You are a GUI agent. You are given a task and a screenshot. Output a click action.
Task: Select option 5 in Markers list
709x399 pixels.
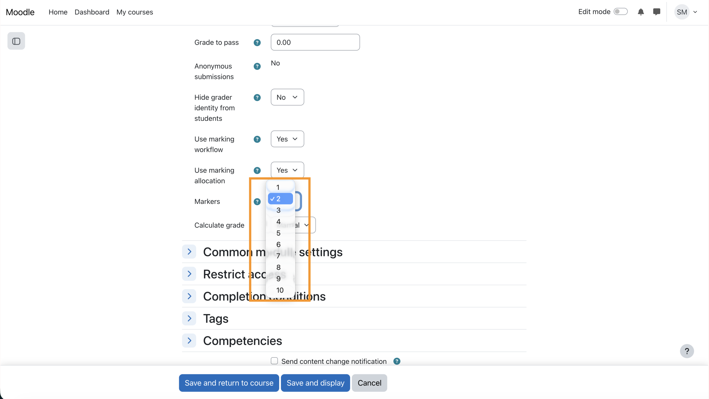click(278, 233)
